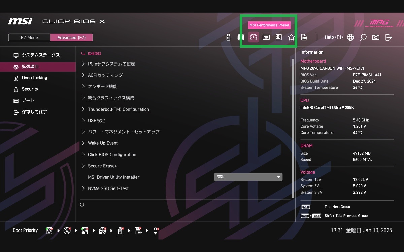Image resolution: width=404 pixels, height=252 pixels.
Task: Click the System 5V value 5.020 V
Action: click(x=359, y=186)
